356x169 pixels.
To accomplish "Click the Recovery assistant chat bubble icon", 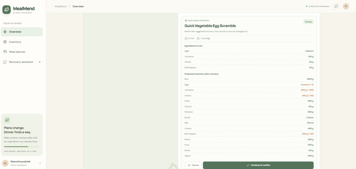I will [5, 62].
